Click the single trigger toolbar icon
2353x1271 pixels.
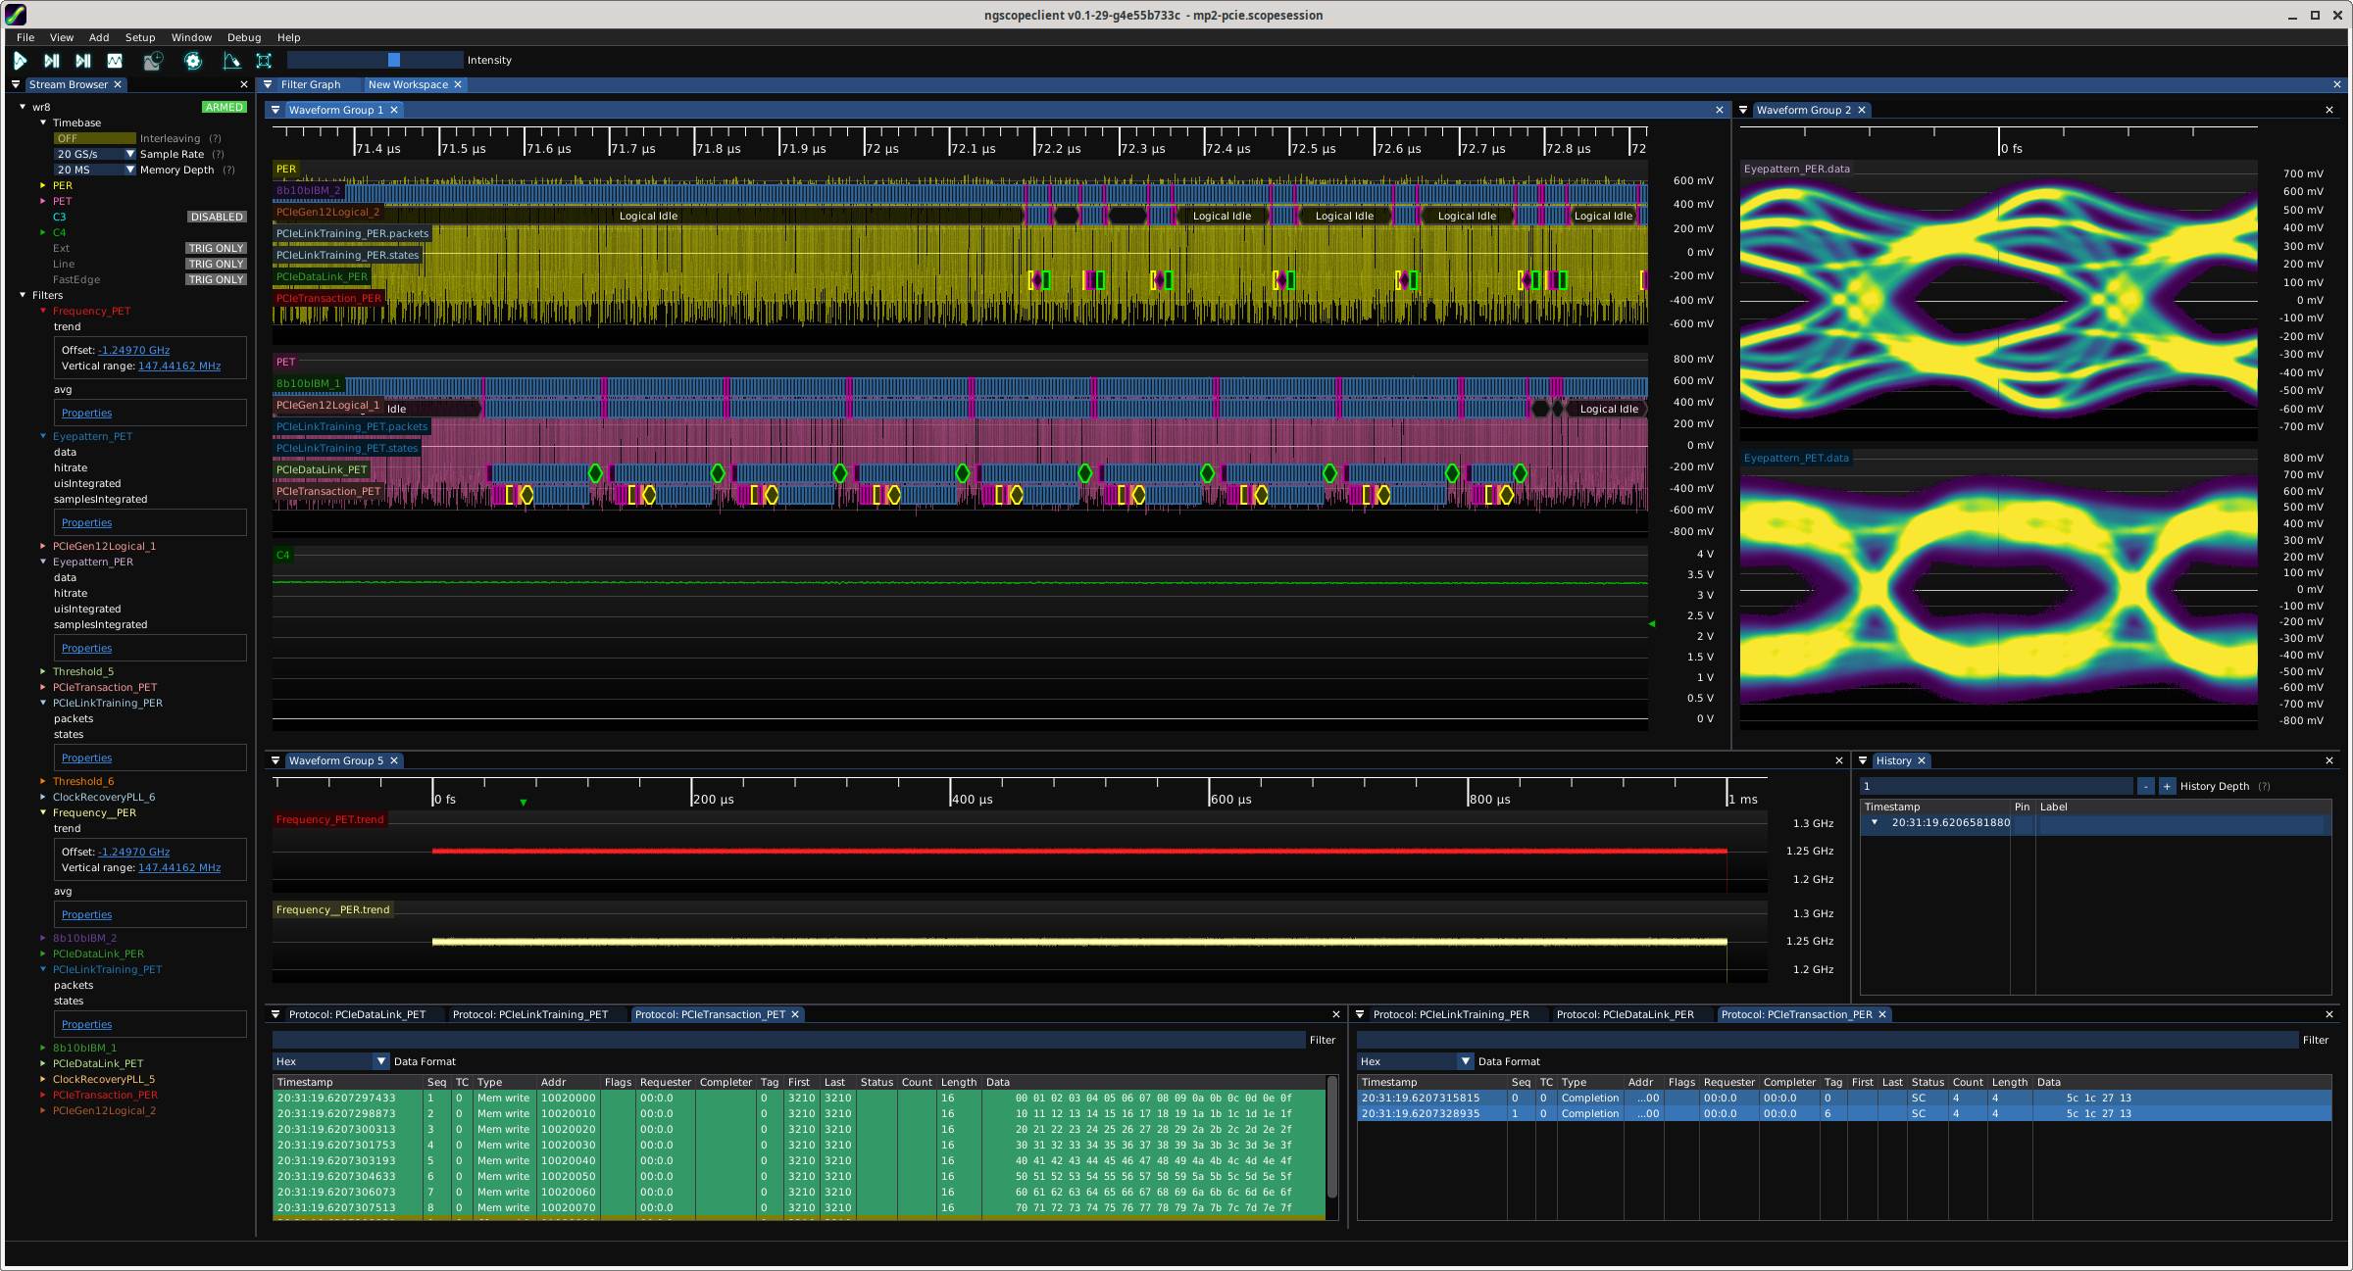52,61
